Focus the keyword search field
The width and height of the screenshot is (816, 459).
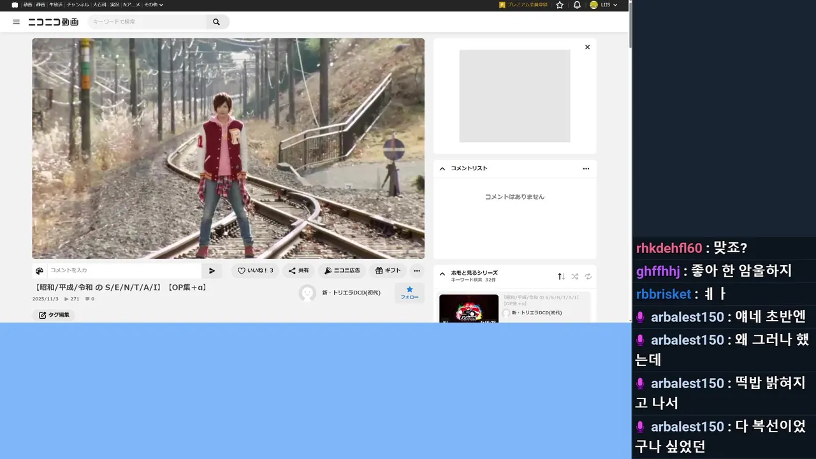click(x=147, y=22)
